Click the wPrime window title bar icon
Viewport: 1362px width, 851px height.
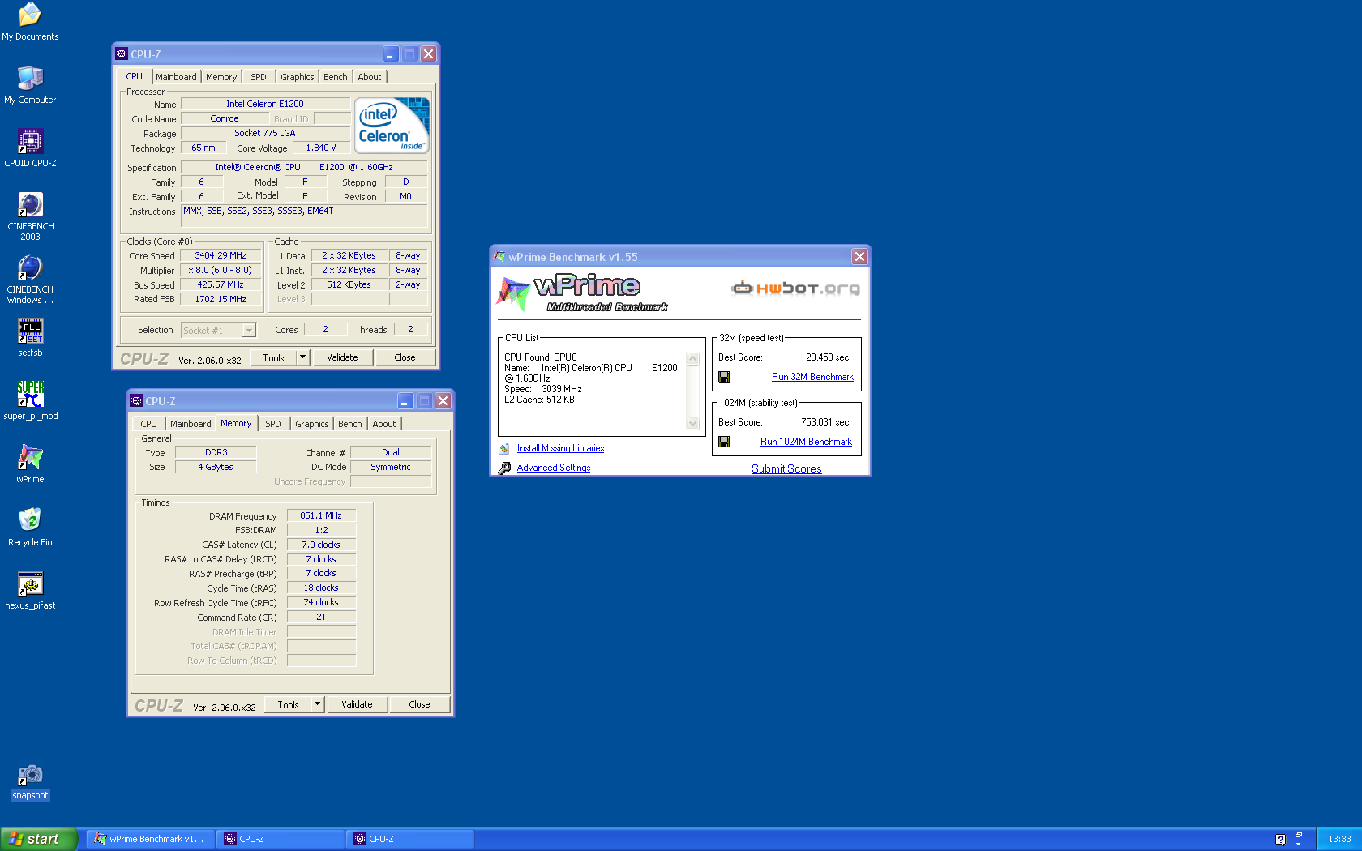point(499,257)
